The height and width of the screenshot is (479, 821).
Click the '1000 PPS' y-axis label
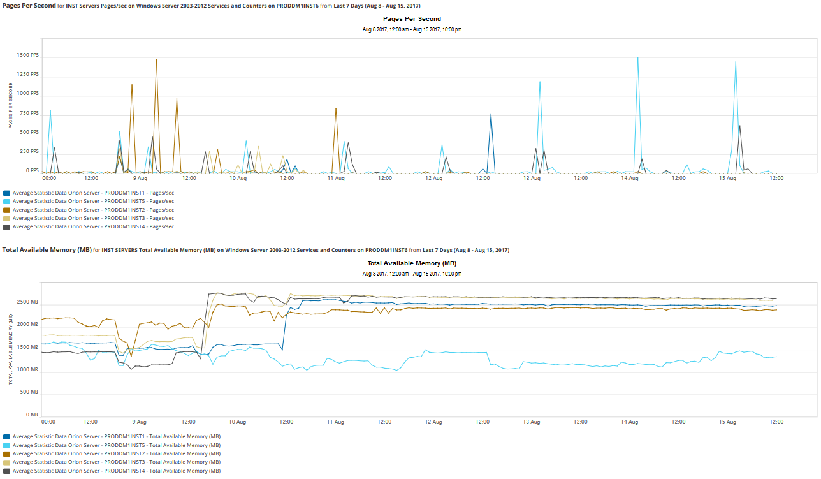(x=28, y=94)
